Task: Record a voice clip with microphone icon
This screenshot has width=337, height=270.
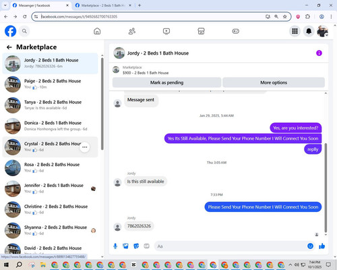Action: coord(115,246)
